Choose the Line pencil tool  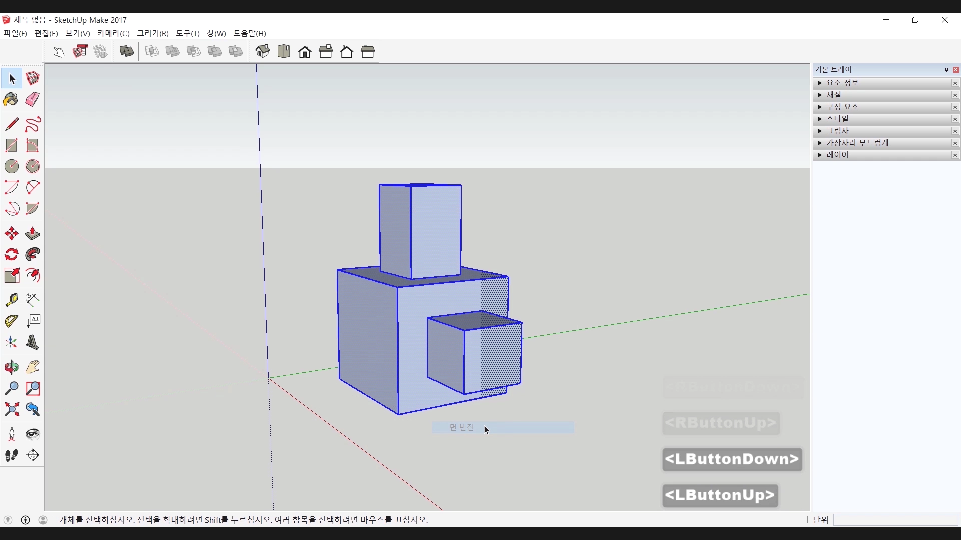point(11,124)
